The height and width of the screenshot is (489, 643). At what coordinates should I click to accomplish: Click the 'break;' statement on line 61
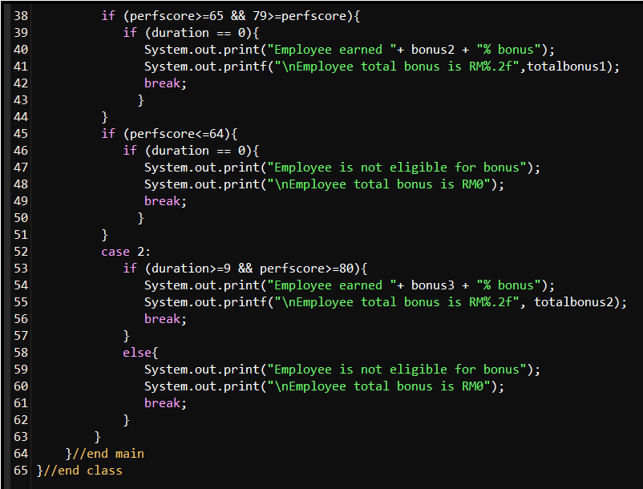point(165,403)
